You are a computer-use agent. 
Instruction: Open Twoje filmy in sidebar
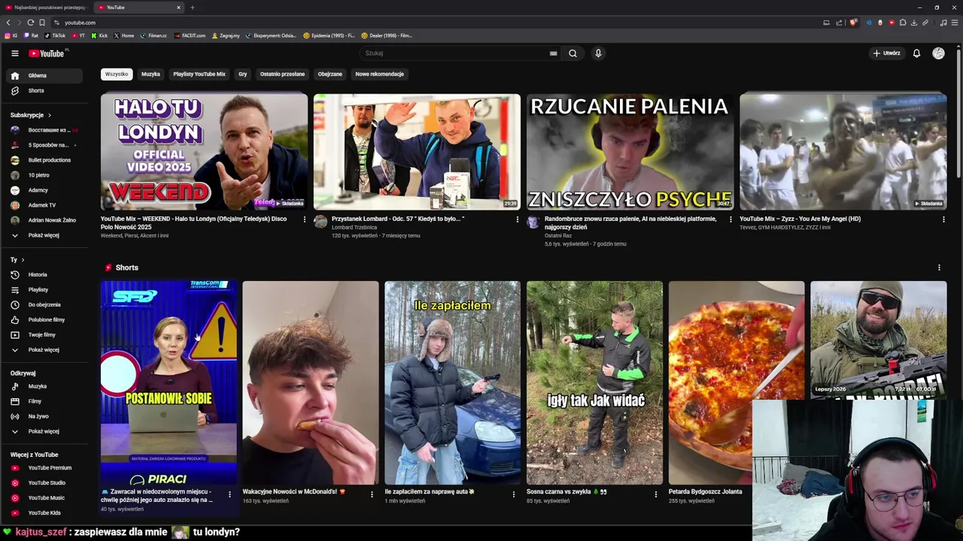pyautogui.click(x=44, y=334)
